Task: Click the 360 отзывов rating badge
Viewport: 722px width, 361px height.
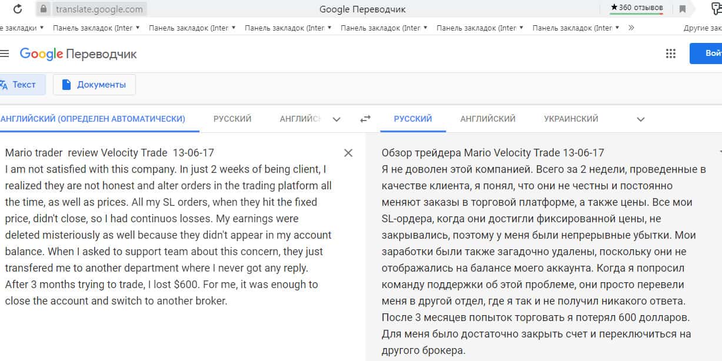Action: [637, 8]
